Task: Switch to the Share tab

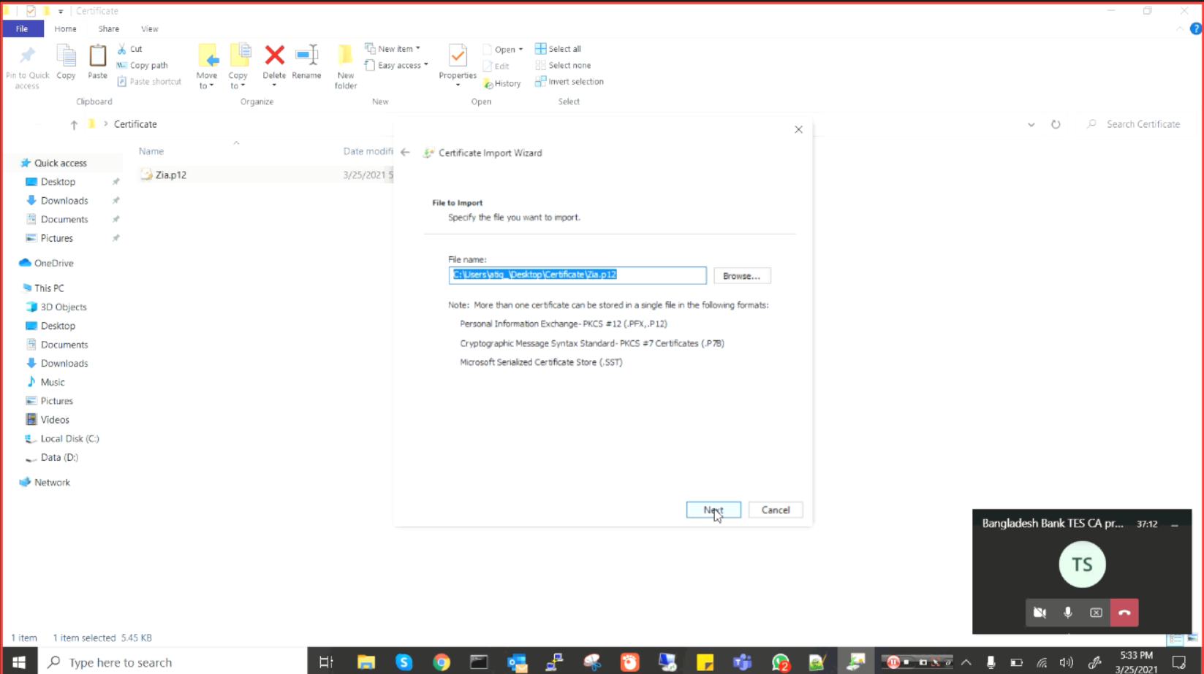Action: (109, 28)
